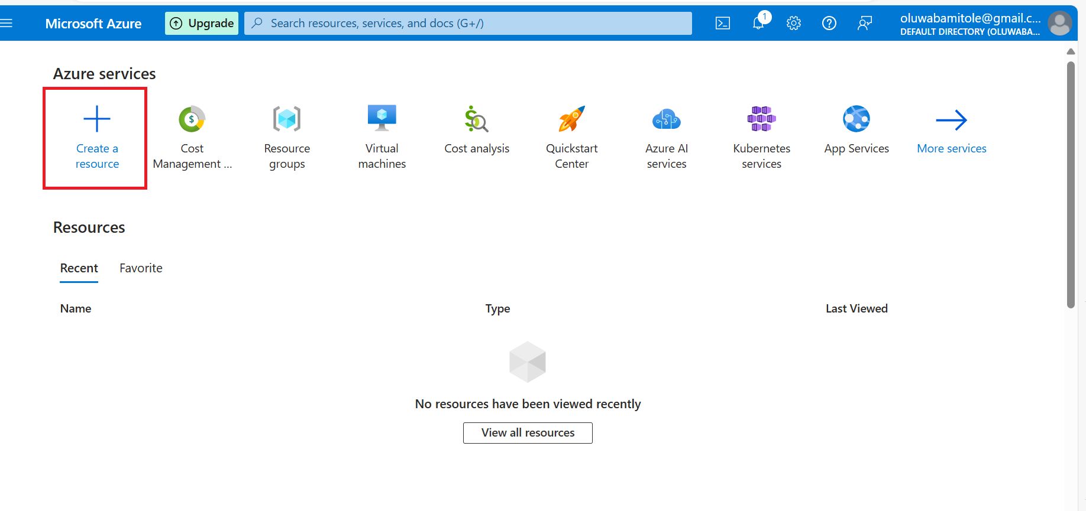This screenshot has height=511, width=1086.
Task: Click the App Services label text
Action: tap(856, 148)
